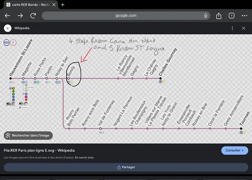Click the Émerainville Pontault Combault label
This screenshot has width=252, height=180.
186,115
